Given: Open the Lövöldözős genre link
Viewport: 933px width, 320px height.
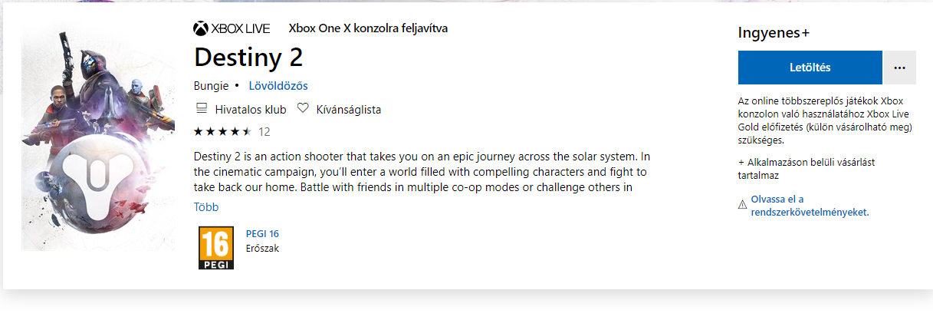Looking at the screenshot, I should point(278,86).
